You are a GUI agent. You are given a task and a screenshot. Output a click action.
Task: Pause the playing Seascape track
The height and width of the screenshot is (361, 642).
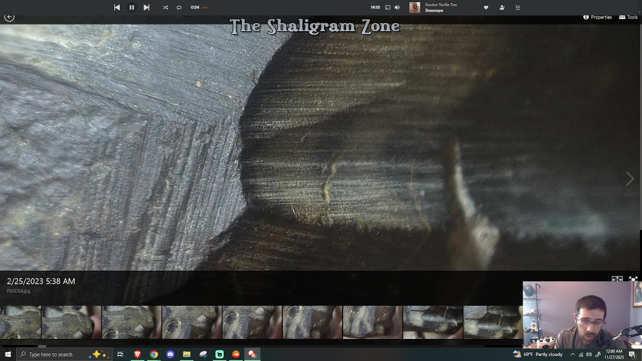coord(131,8)
